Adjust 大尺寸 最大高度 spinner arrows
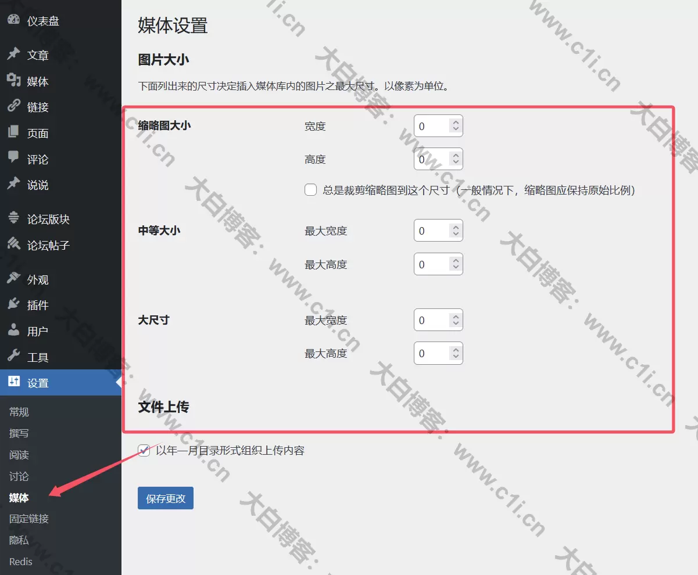 point(456,353)
